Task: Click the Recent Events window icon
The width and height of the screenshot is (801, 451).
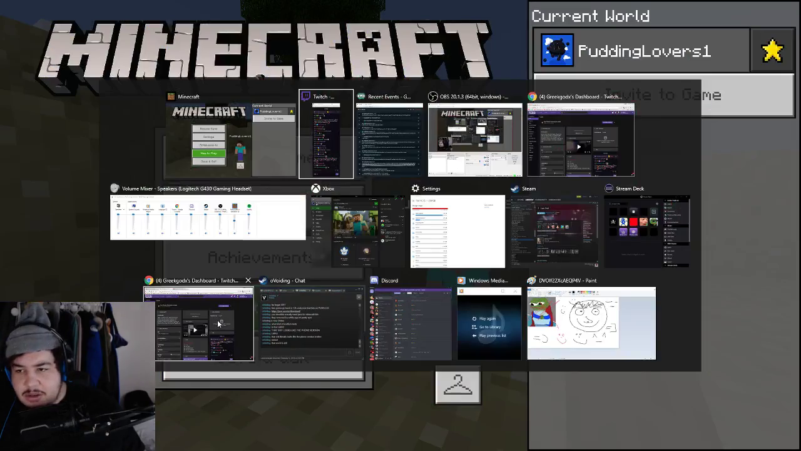Action: pyautogui.click(x=361, y=96)
